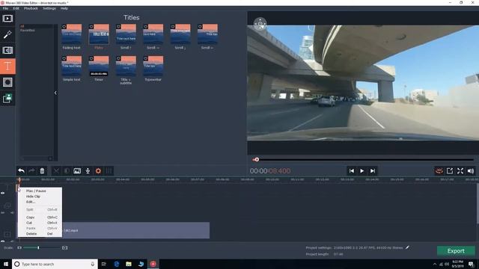Open the File menu
The width and height of the screenshot is (479, 269).
pyautogui.click(x=5, y=8)
